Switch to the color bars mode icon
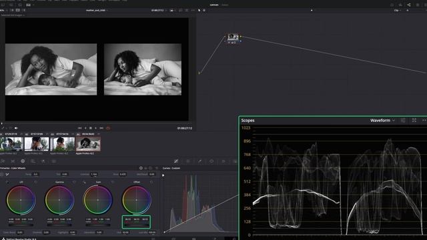 click(145, 168)
